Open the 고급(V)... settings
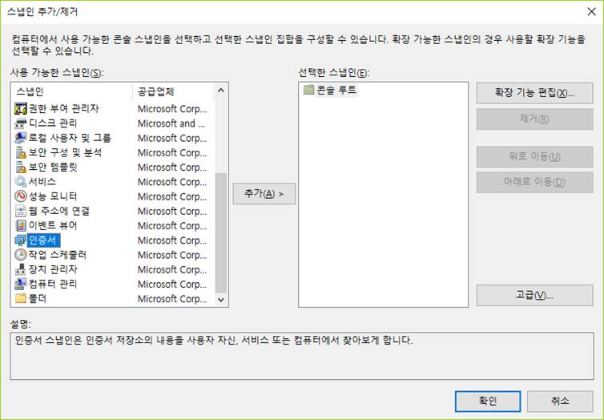 (534, 296)
